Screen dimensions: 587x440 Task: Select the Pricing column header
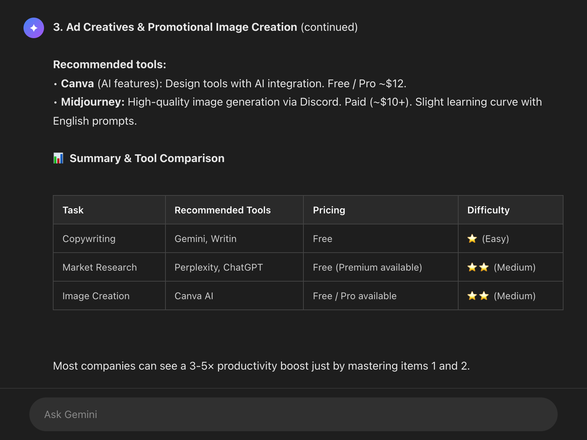(329, 210)
